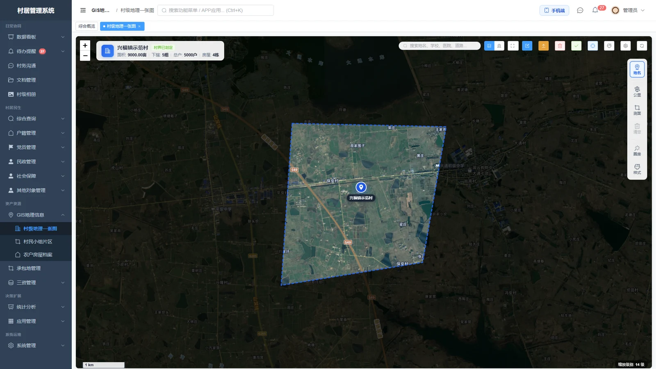This screenshot has height=369, width=656.
Task: Open the 样式 style tool
Action: (x=637, y=169)
